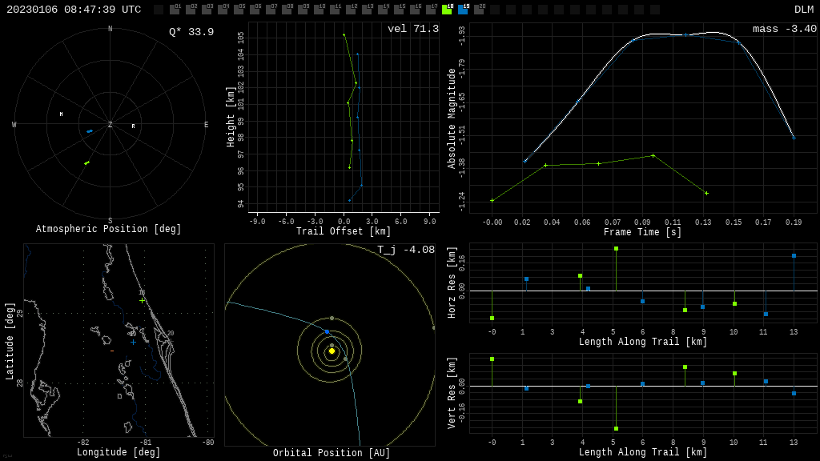Viewport: 820px width, 461px height.
Task: Click the blue square at 13 km in Horz Res
Action: point(794,256)
